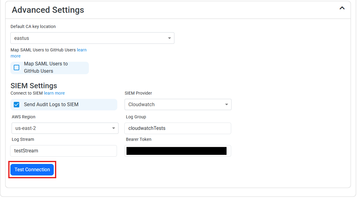Screen dimensions: 361x198
Task: Click the empty checkbox icon beside Map SAML Users
Action: coord(16,68)
